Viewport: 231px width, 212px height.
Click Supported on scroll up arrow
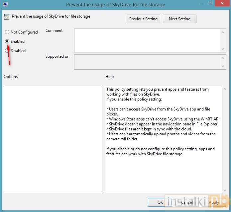point(223,58)
